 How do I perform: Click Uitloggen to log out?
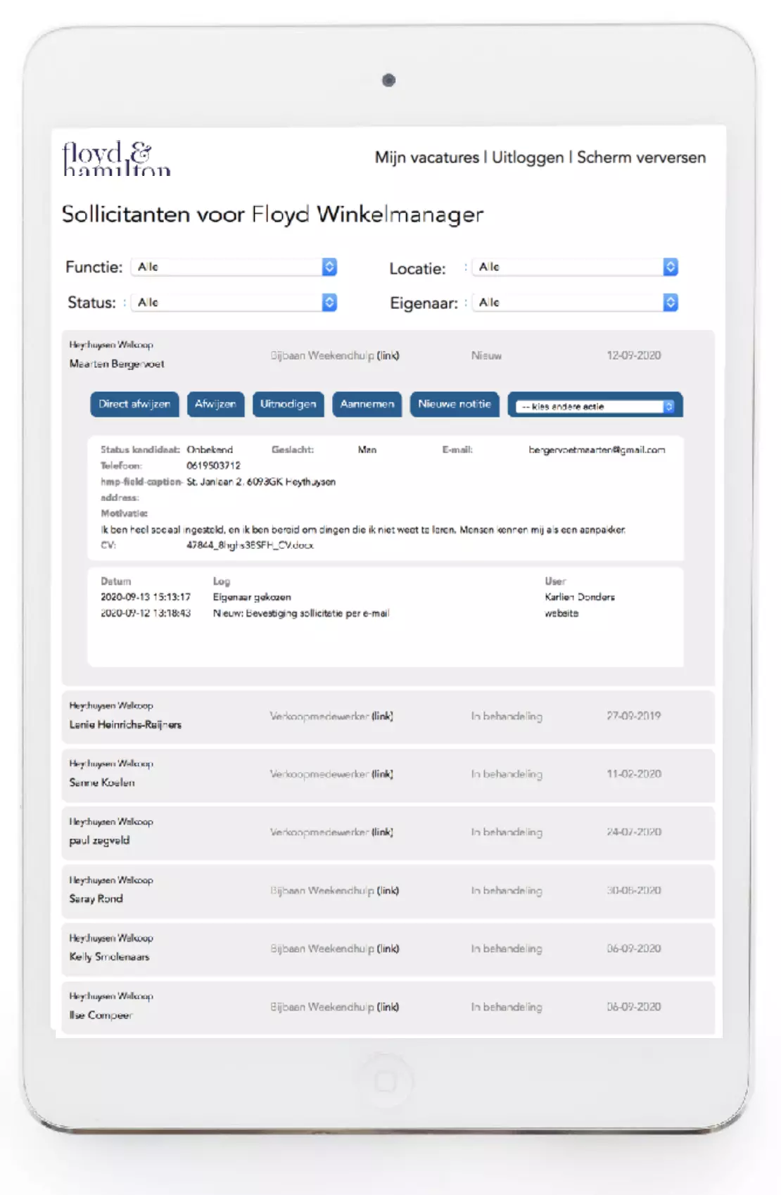528,158
